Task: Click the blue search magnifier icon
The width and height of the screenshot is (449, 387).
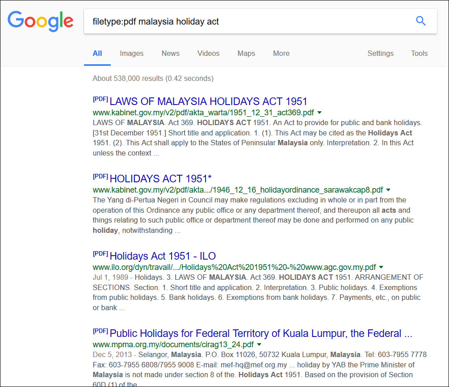Action: click(x=421, y=21)
